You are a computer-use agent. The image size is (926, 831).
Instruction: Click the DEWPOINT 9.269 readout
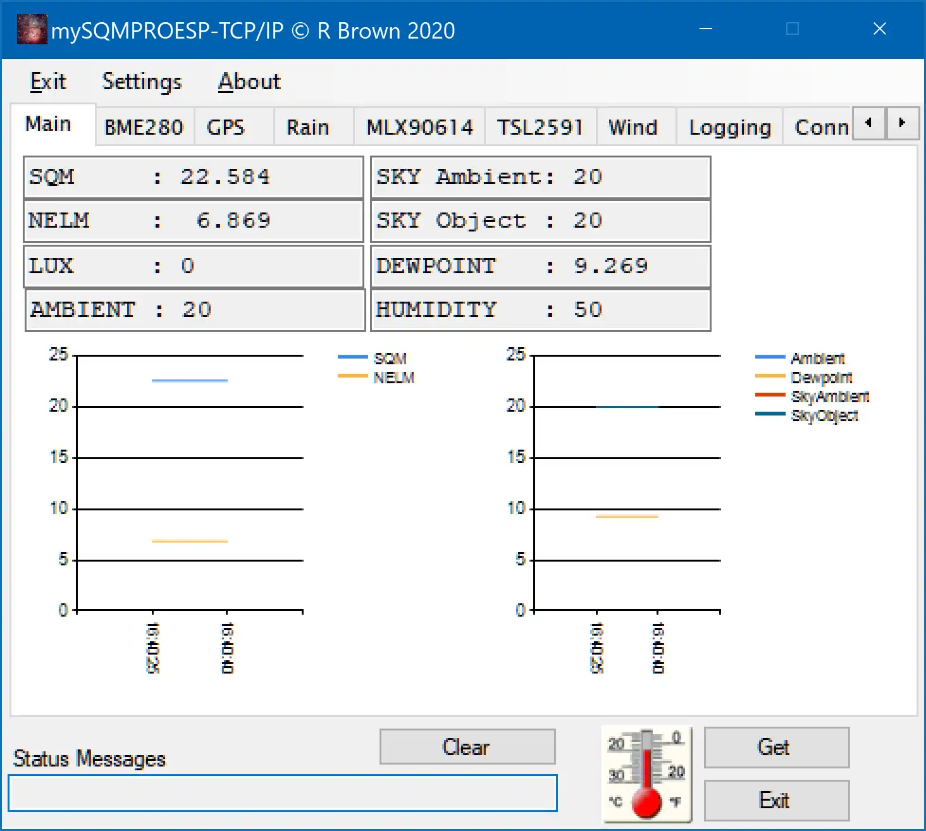pos(541,266)
